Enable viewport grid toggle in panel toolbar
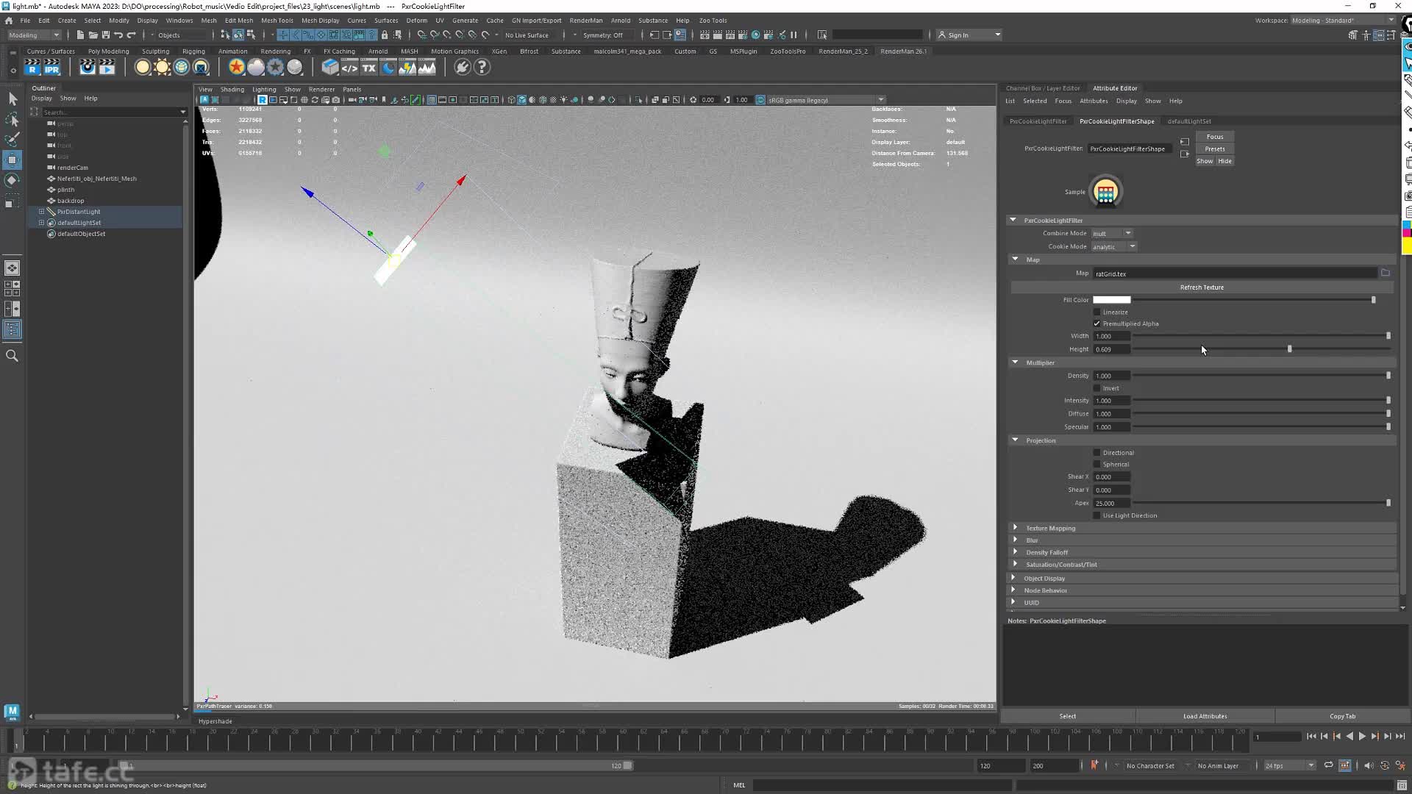 click(x=432, y=100)
